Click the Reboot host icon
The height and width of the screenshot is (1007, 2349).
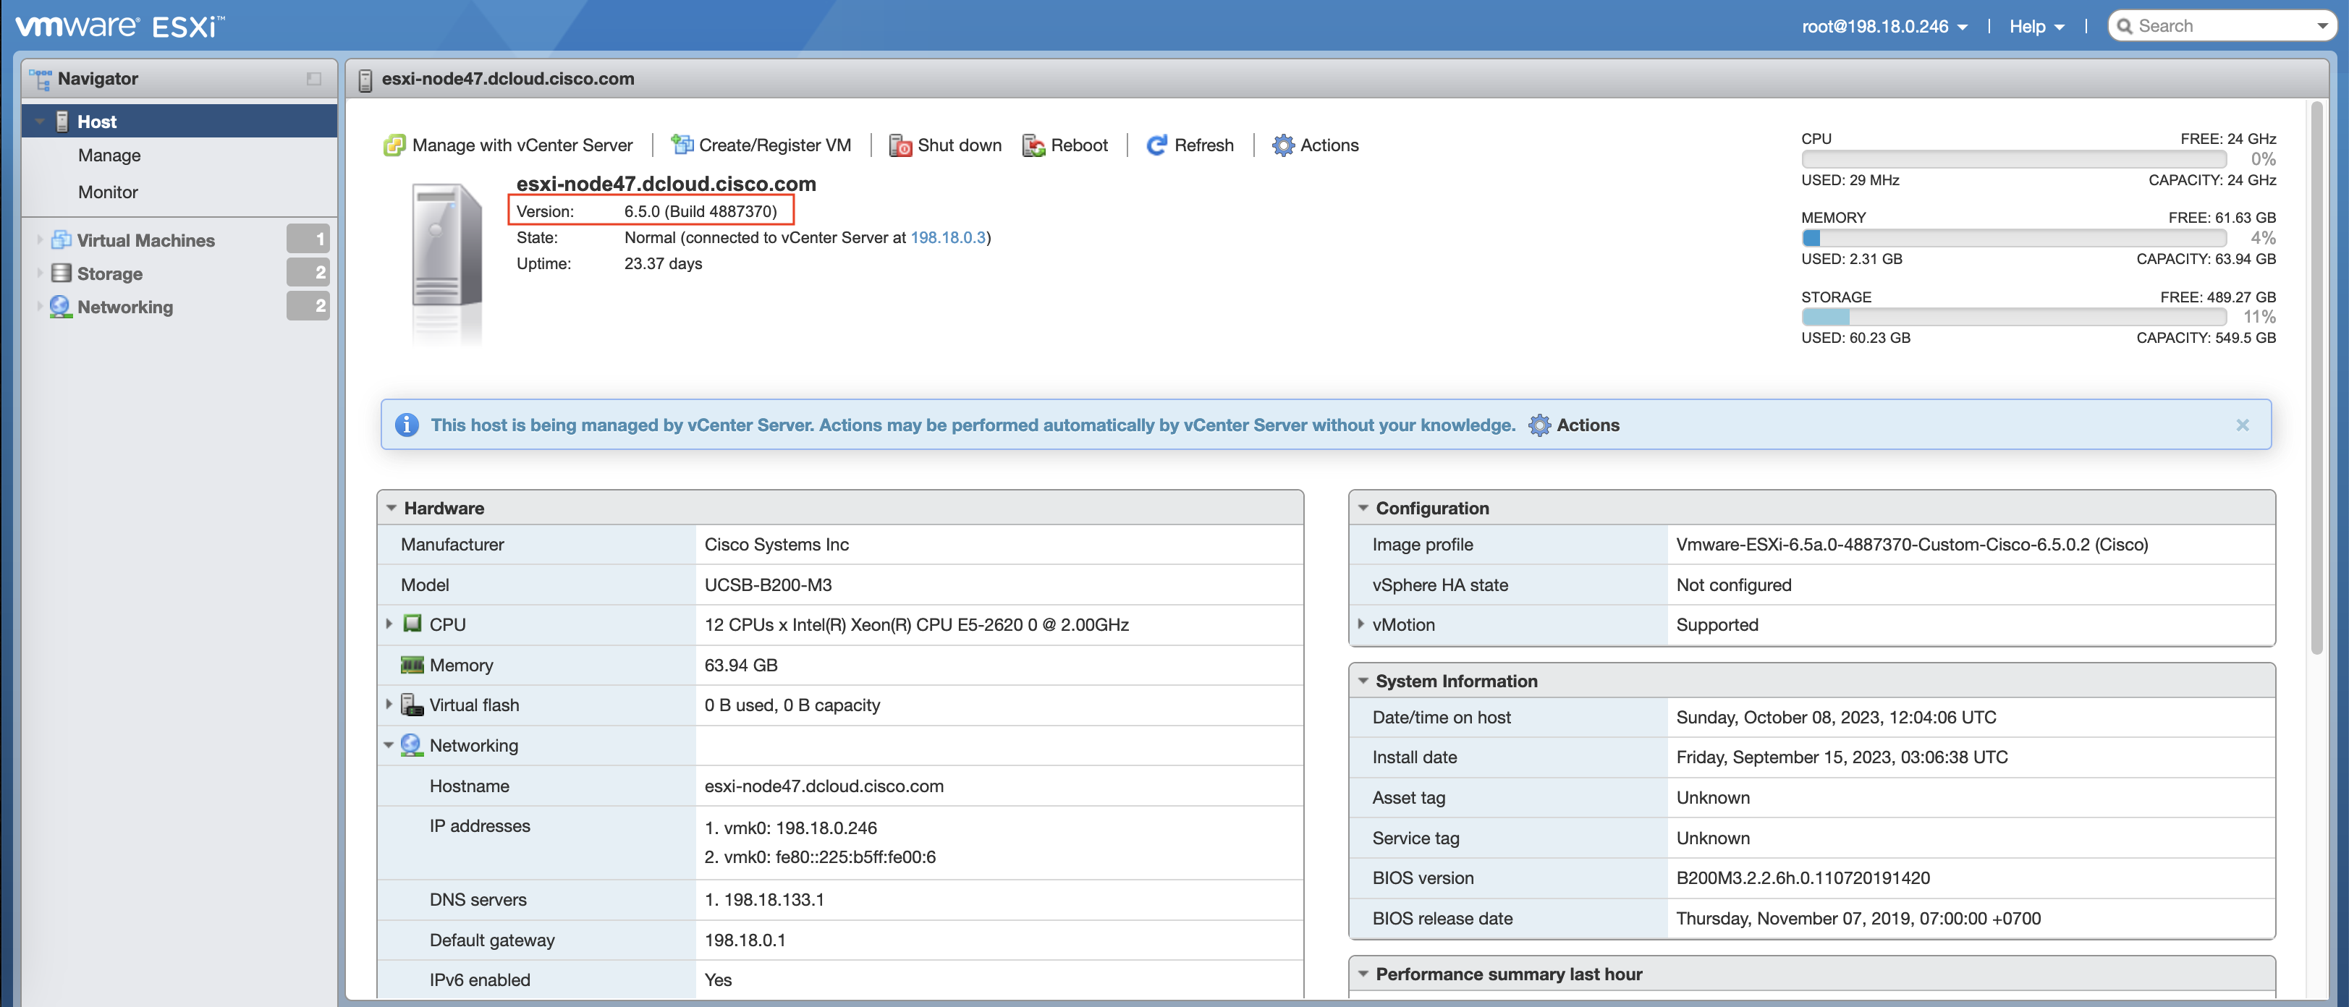pyautogui.click(x=1033, y=146)
